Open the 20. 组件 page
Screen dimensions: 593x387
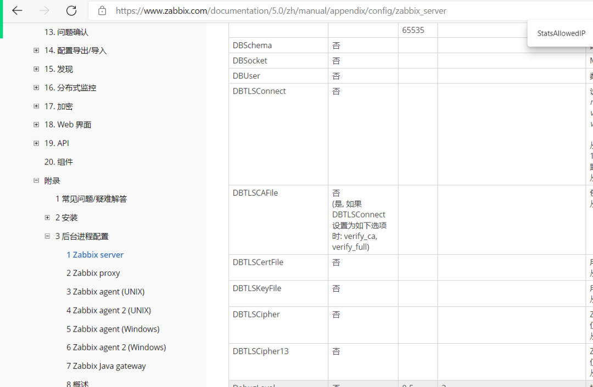click(x=58, y=162)
